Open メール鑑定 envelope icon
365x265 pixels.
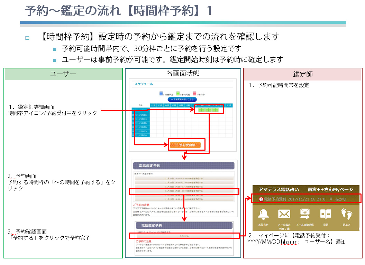(x=284, y=215)
